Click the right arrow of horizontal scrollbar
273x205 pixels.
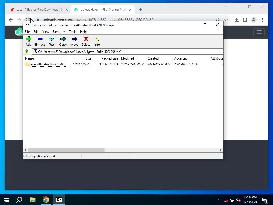(220, 150)
